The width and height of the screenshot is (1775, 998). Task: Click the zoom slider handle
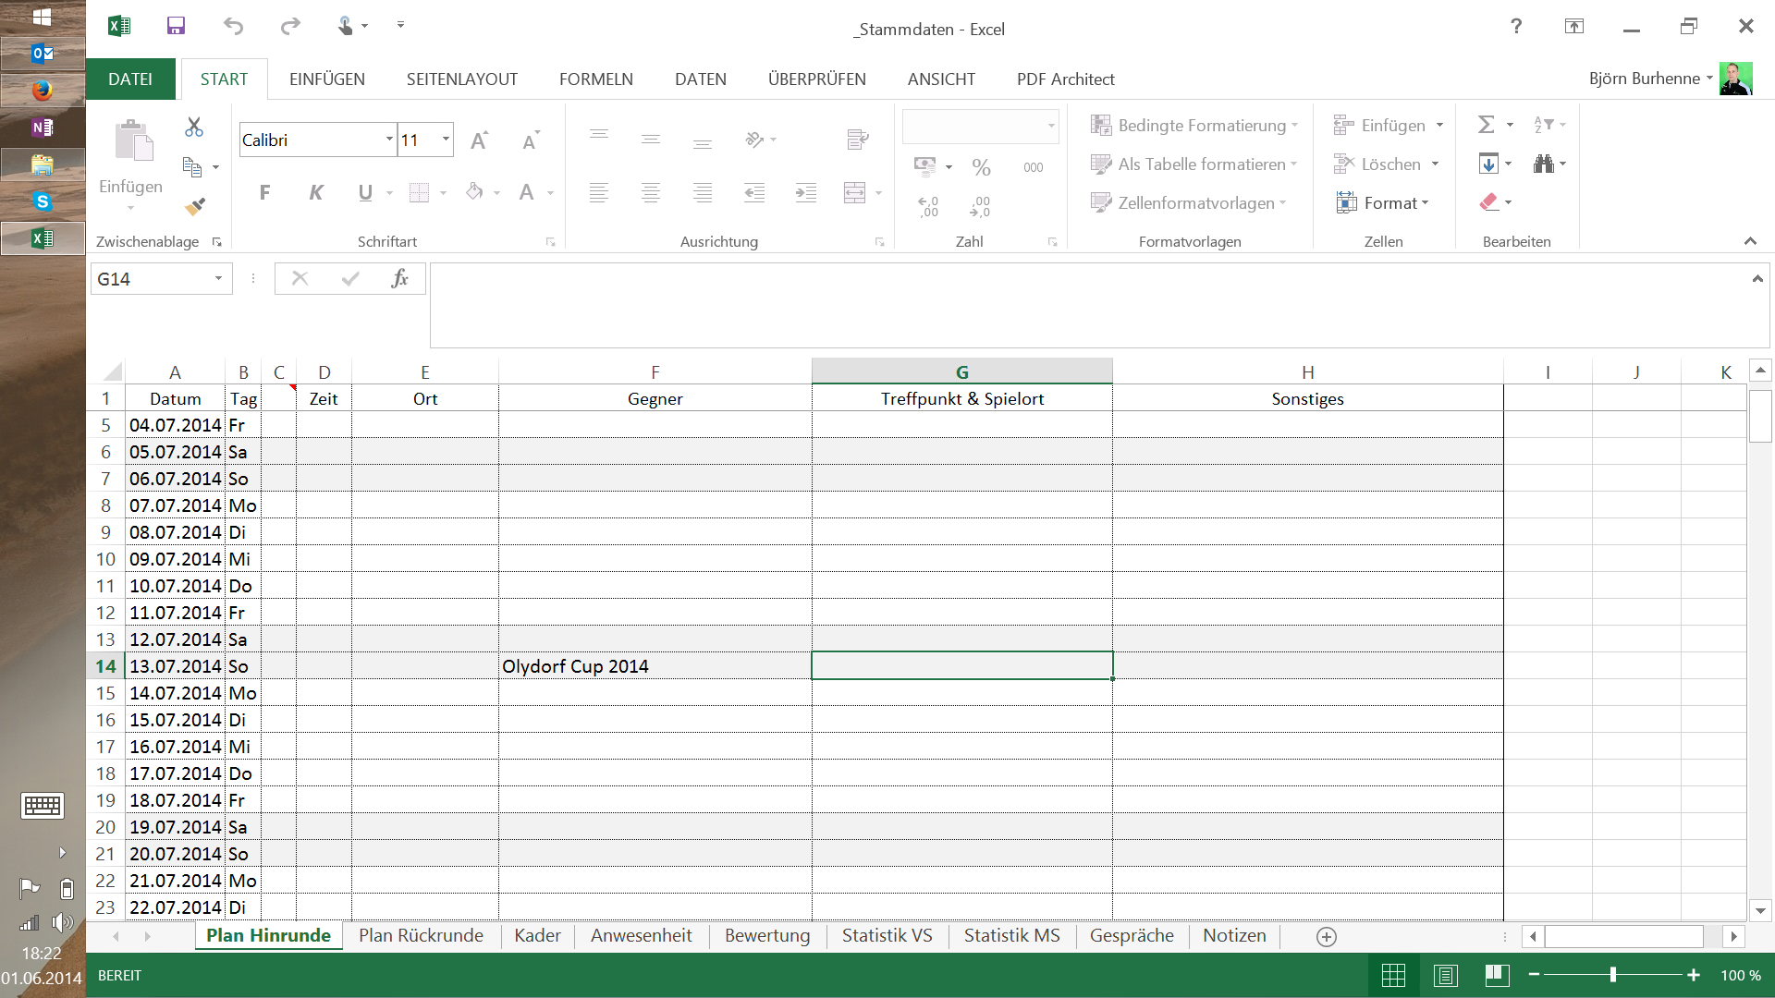[x=1612, y=975]
